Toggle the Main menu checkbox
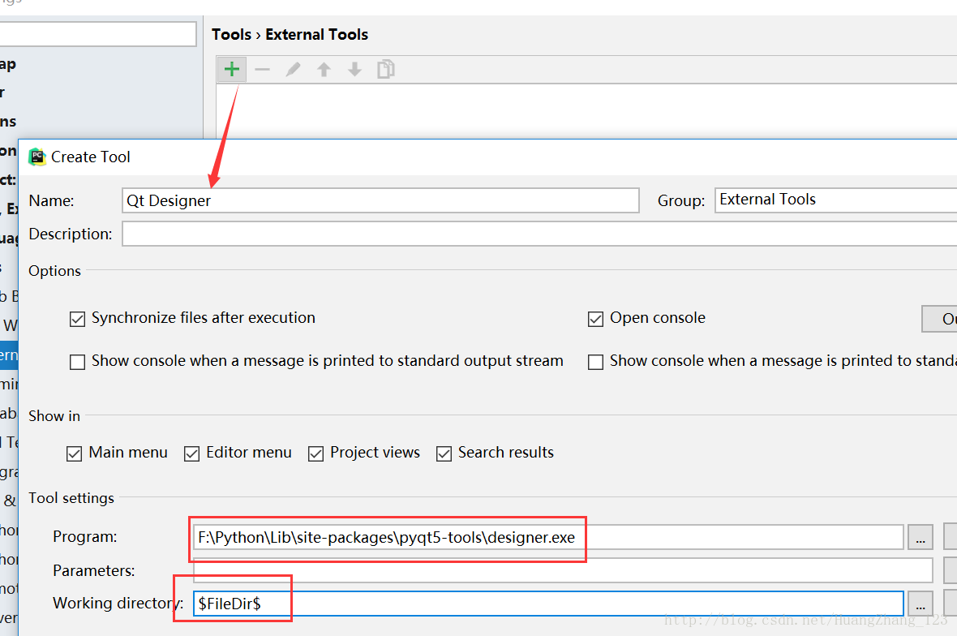 (75, 453)
